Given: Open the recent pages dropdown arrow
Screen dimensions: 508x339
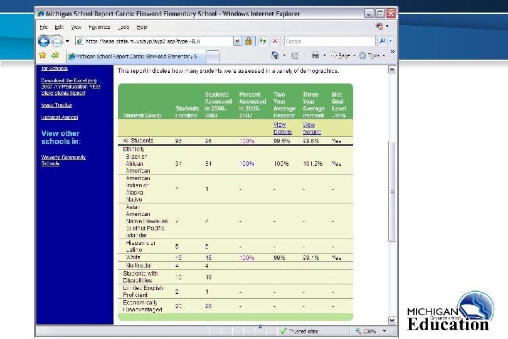Looking at the screenshot, I should [67, 41].
